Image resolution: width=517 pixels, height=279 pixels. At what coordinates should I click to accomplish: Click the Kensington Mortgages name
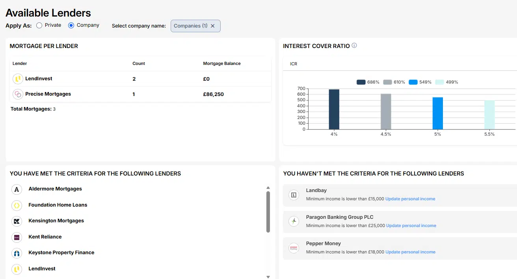click(x=56, y=221)
